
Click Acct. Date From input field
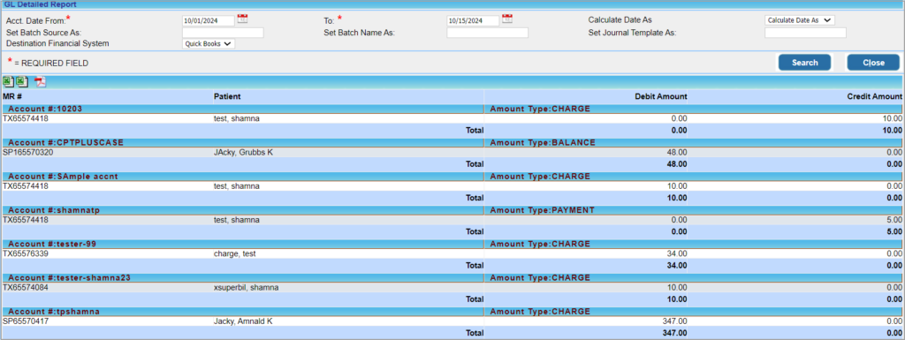click(209, 20)
